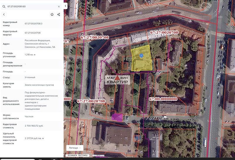Go back using the left arrow

(x=4, y=14)
